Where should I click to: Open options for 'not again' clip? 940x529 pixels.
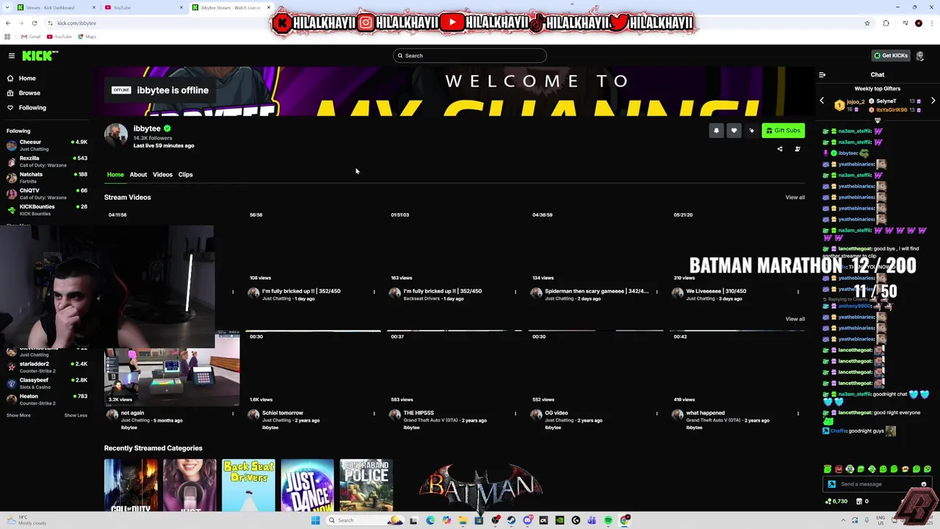click(x=233, y=414)
